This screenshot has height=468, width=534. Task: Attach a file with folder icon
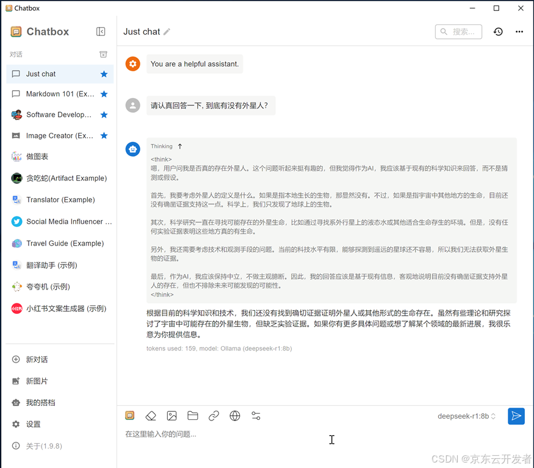pos(193,416)
